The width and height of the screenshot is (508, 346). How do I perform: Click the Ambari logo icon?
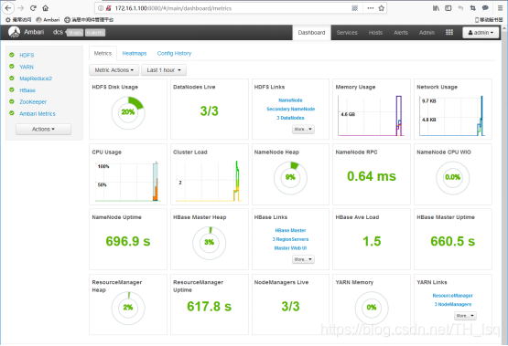14,32
